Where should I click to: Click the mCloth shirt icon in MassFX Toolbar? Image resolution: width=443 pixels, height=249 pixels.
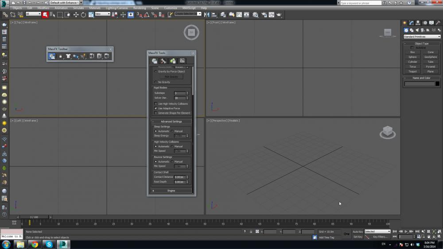pos(68,56)
